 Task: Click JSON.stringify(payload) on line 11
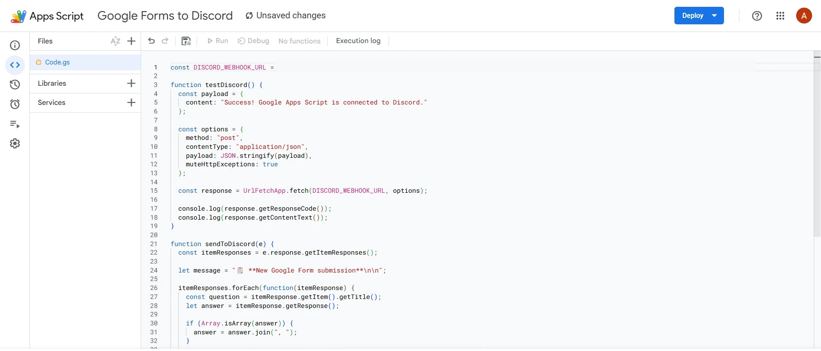tap(264, 156)
